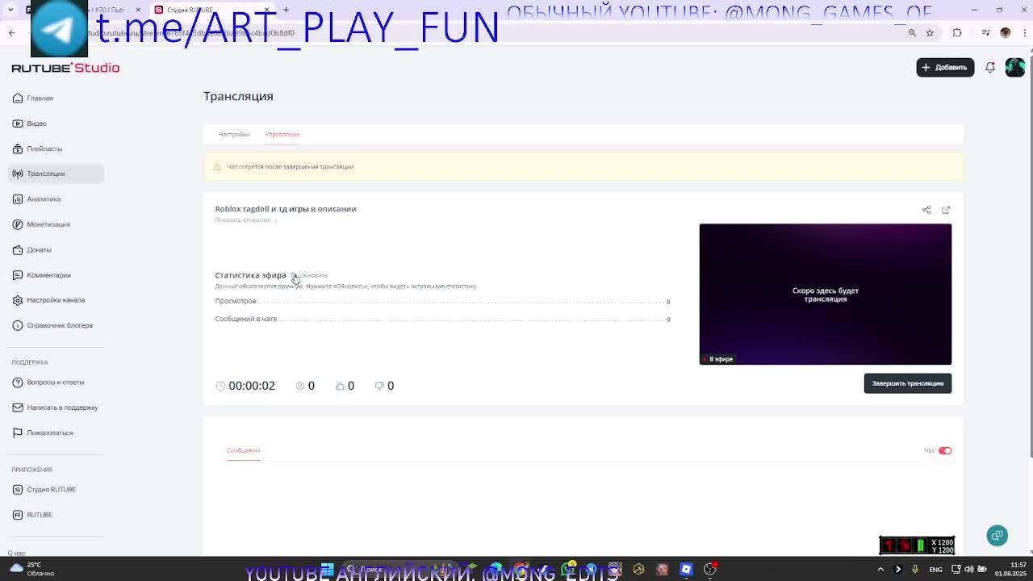Select the Управление tab
The width and height of the screenshot is (1033, 581).
click(282, 135)
